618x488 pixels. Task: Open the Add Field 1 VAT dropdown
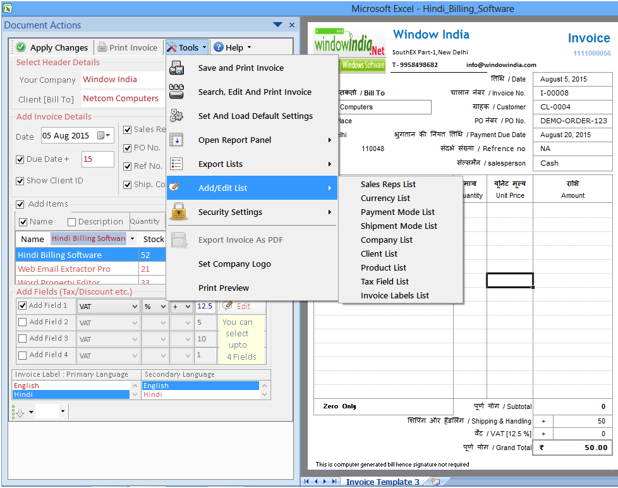click(x=135, y=307)
